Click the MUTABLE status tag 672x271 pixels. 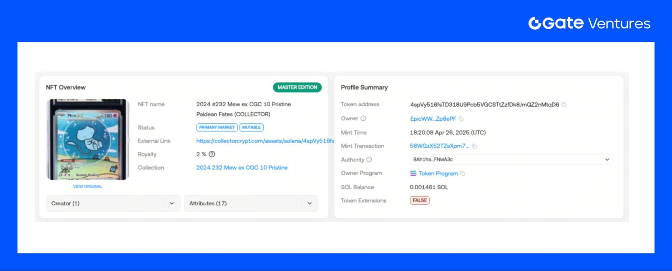click(251, 127)
